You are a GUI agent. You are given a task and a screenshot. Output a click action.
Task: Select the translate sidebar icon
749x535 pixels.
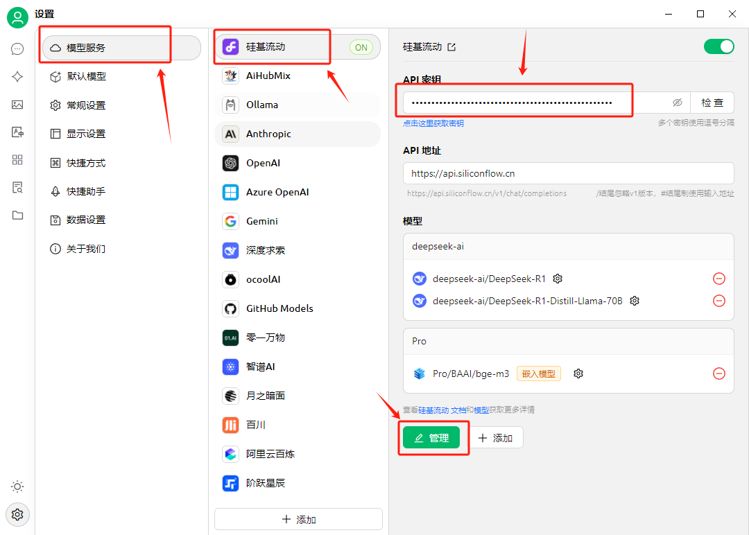[17, 132]
